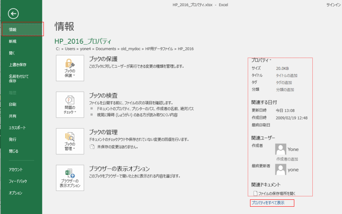Click 名前を付けて保存 in the sidebar
The image size is (342, 214).
coord(18,78)
